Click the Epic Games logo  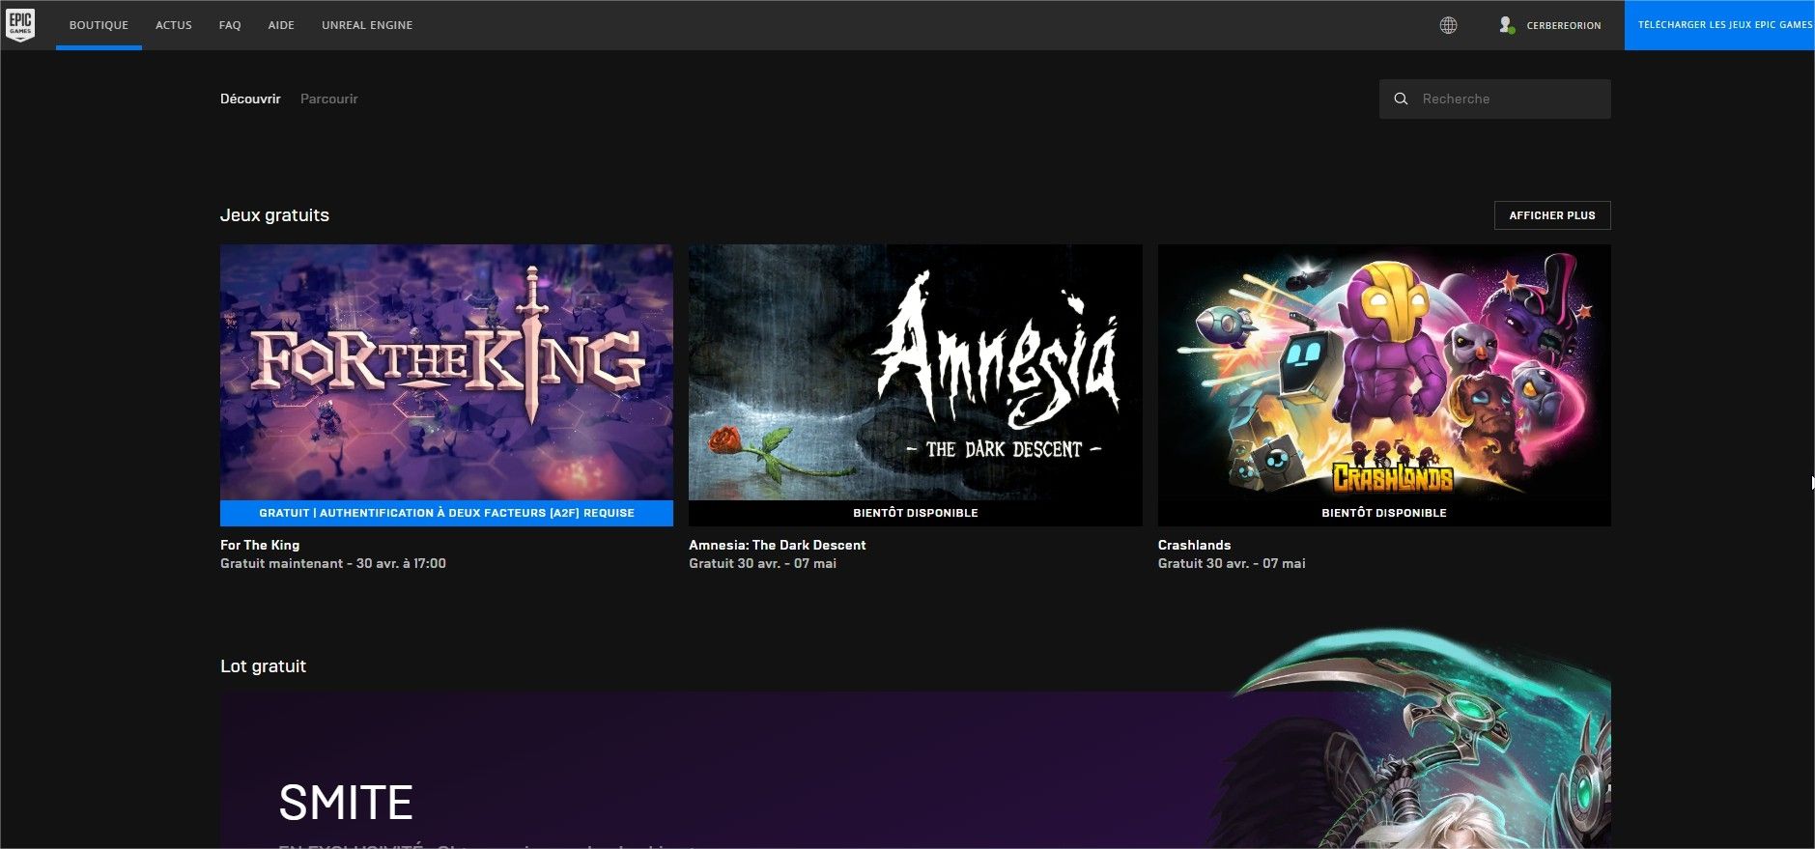pyautogui.click(x=20, y=24)
